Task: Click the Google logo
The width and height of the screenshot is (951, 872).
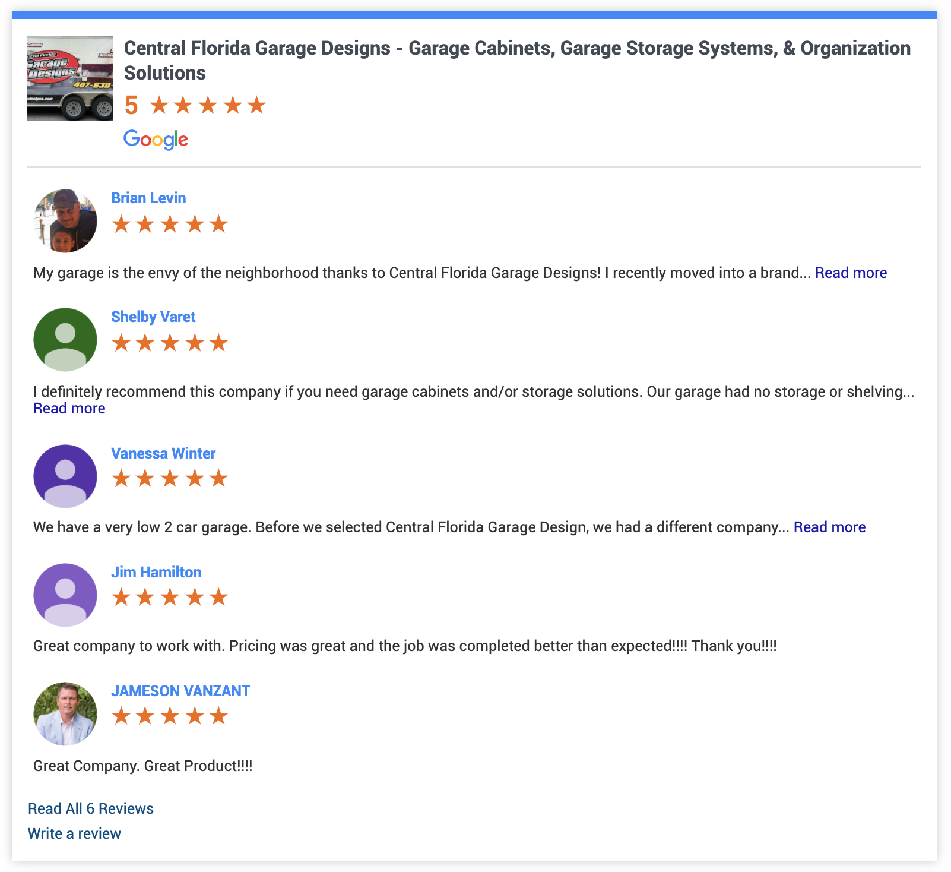Action: pos(156,140)
